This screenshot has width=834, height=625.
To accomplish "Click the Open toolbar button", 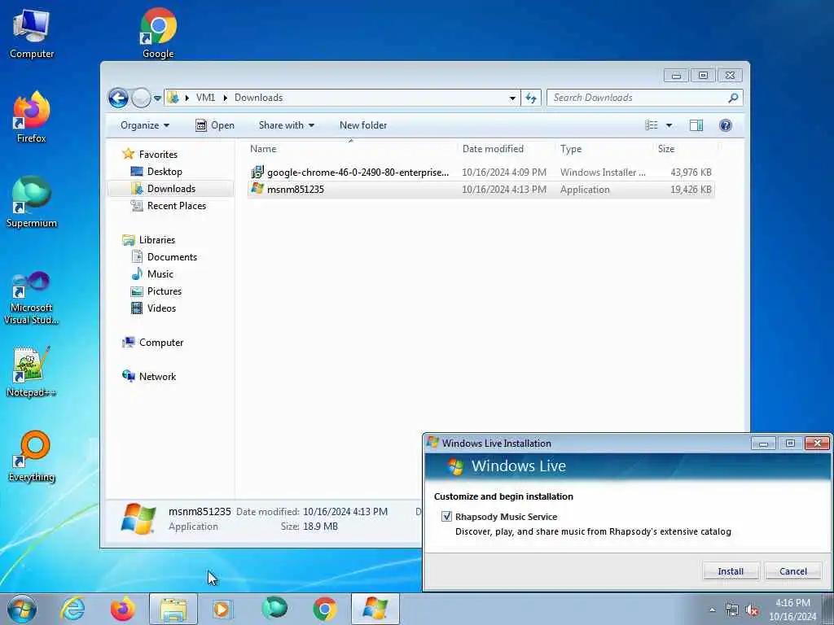I will pyautogui.click(x=215, y=125).
